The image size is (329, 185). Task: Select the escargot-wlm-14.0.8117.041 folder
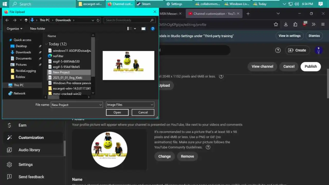pyautogui.click(x=69, y=88)
